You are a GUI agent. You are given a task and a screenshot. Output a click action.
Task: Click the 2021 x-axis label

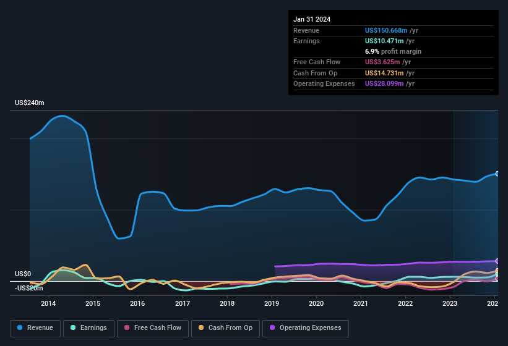click(361, 303)
